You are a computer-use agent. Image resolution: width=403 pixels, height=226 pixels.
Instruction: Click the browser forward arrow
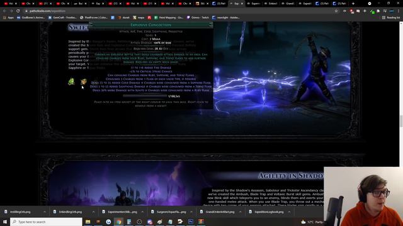tap(11, 11)
